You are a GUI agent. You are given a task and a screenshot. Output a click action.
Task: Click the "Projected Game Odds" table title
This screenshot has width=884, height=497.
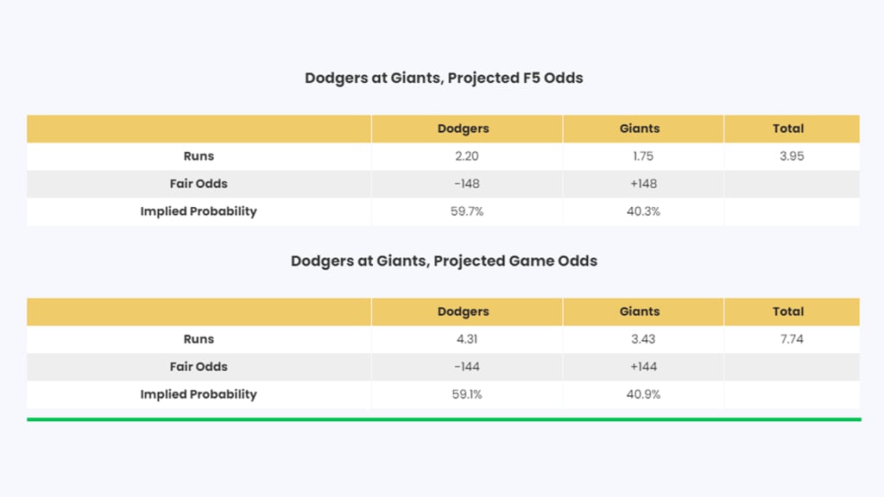pos(444,261)
